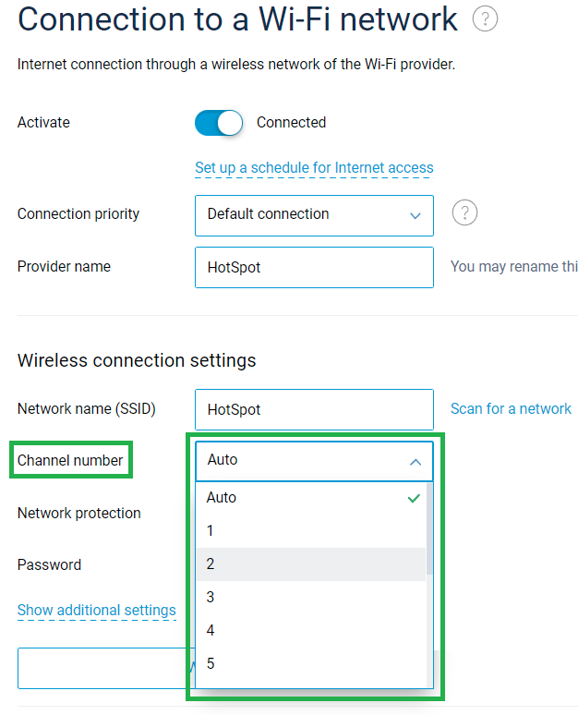The image size is (578, 715).
Task: Click the chevron arrow in Channel number box
Action: 415,461
